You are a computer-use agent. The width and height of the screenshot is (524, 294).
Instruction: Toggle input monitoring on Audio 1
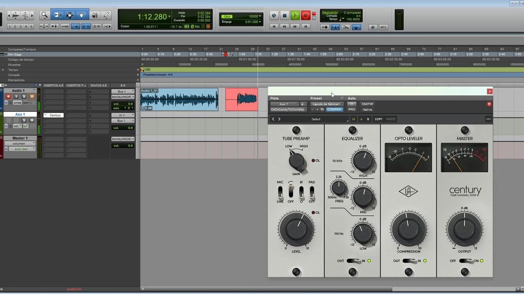pos(16,96)
